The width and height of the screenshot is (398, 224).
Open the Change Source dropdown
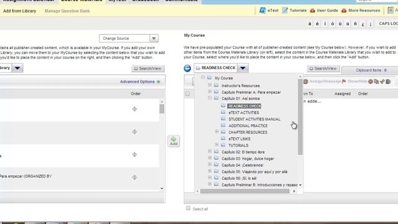click(x=129, y=39)
